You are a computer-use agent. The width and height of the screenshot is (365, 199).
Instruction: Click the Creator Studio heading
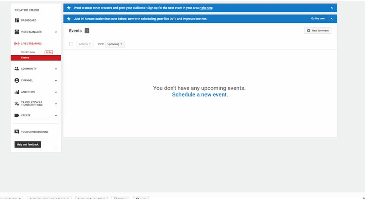[27, 10]
